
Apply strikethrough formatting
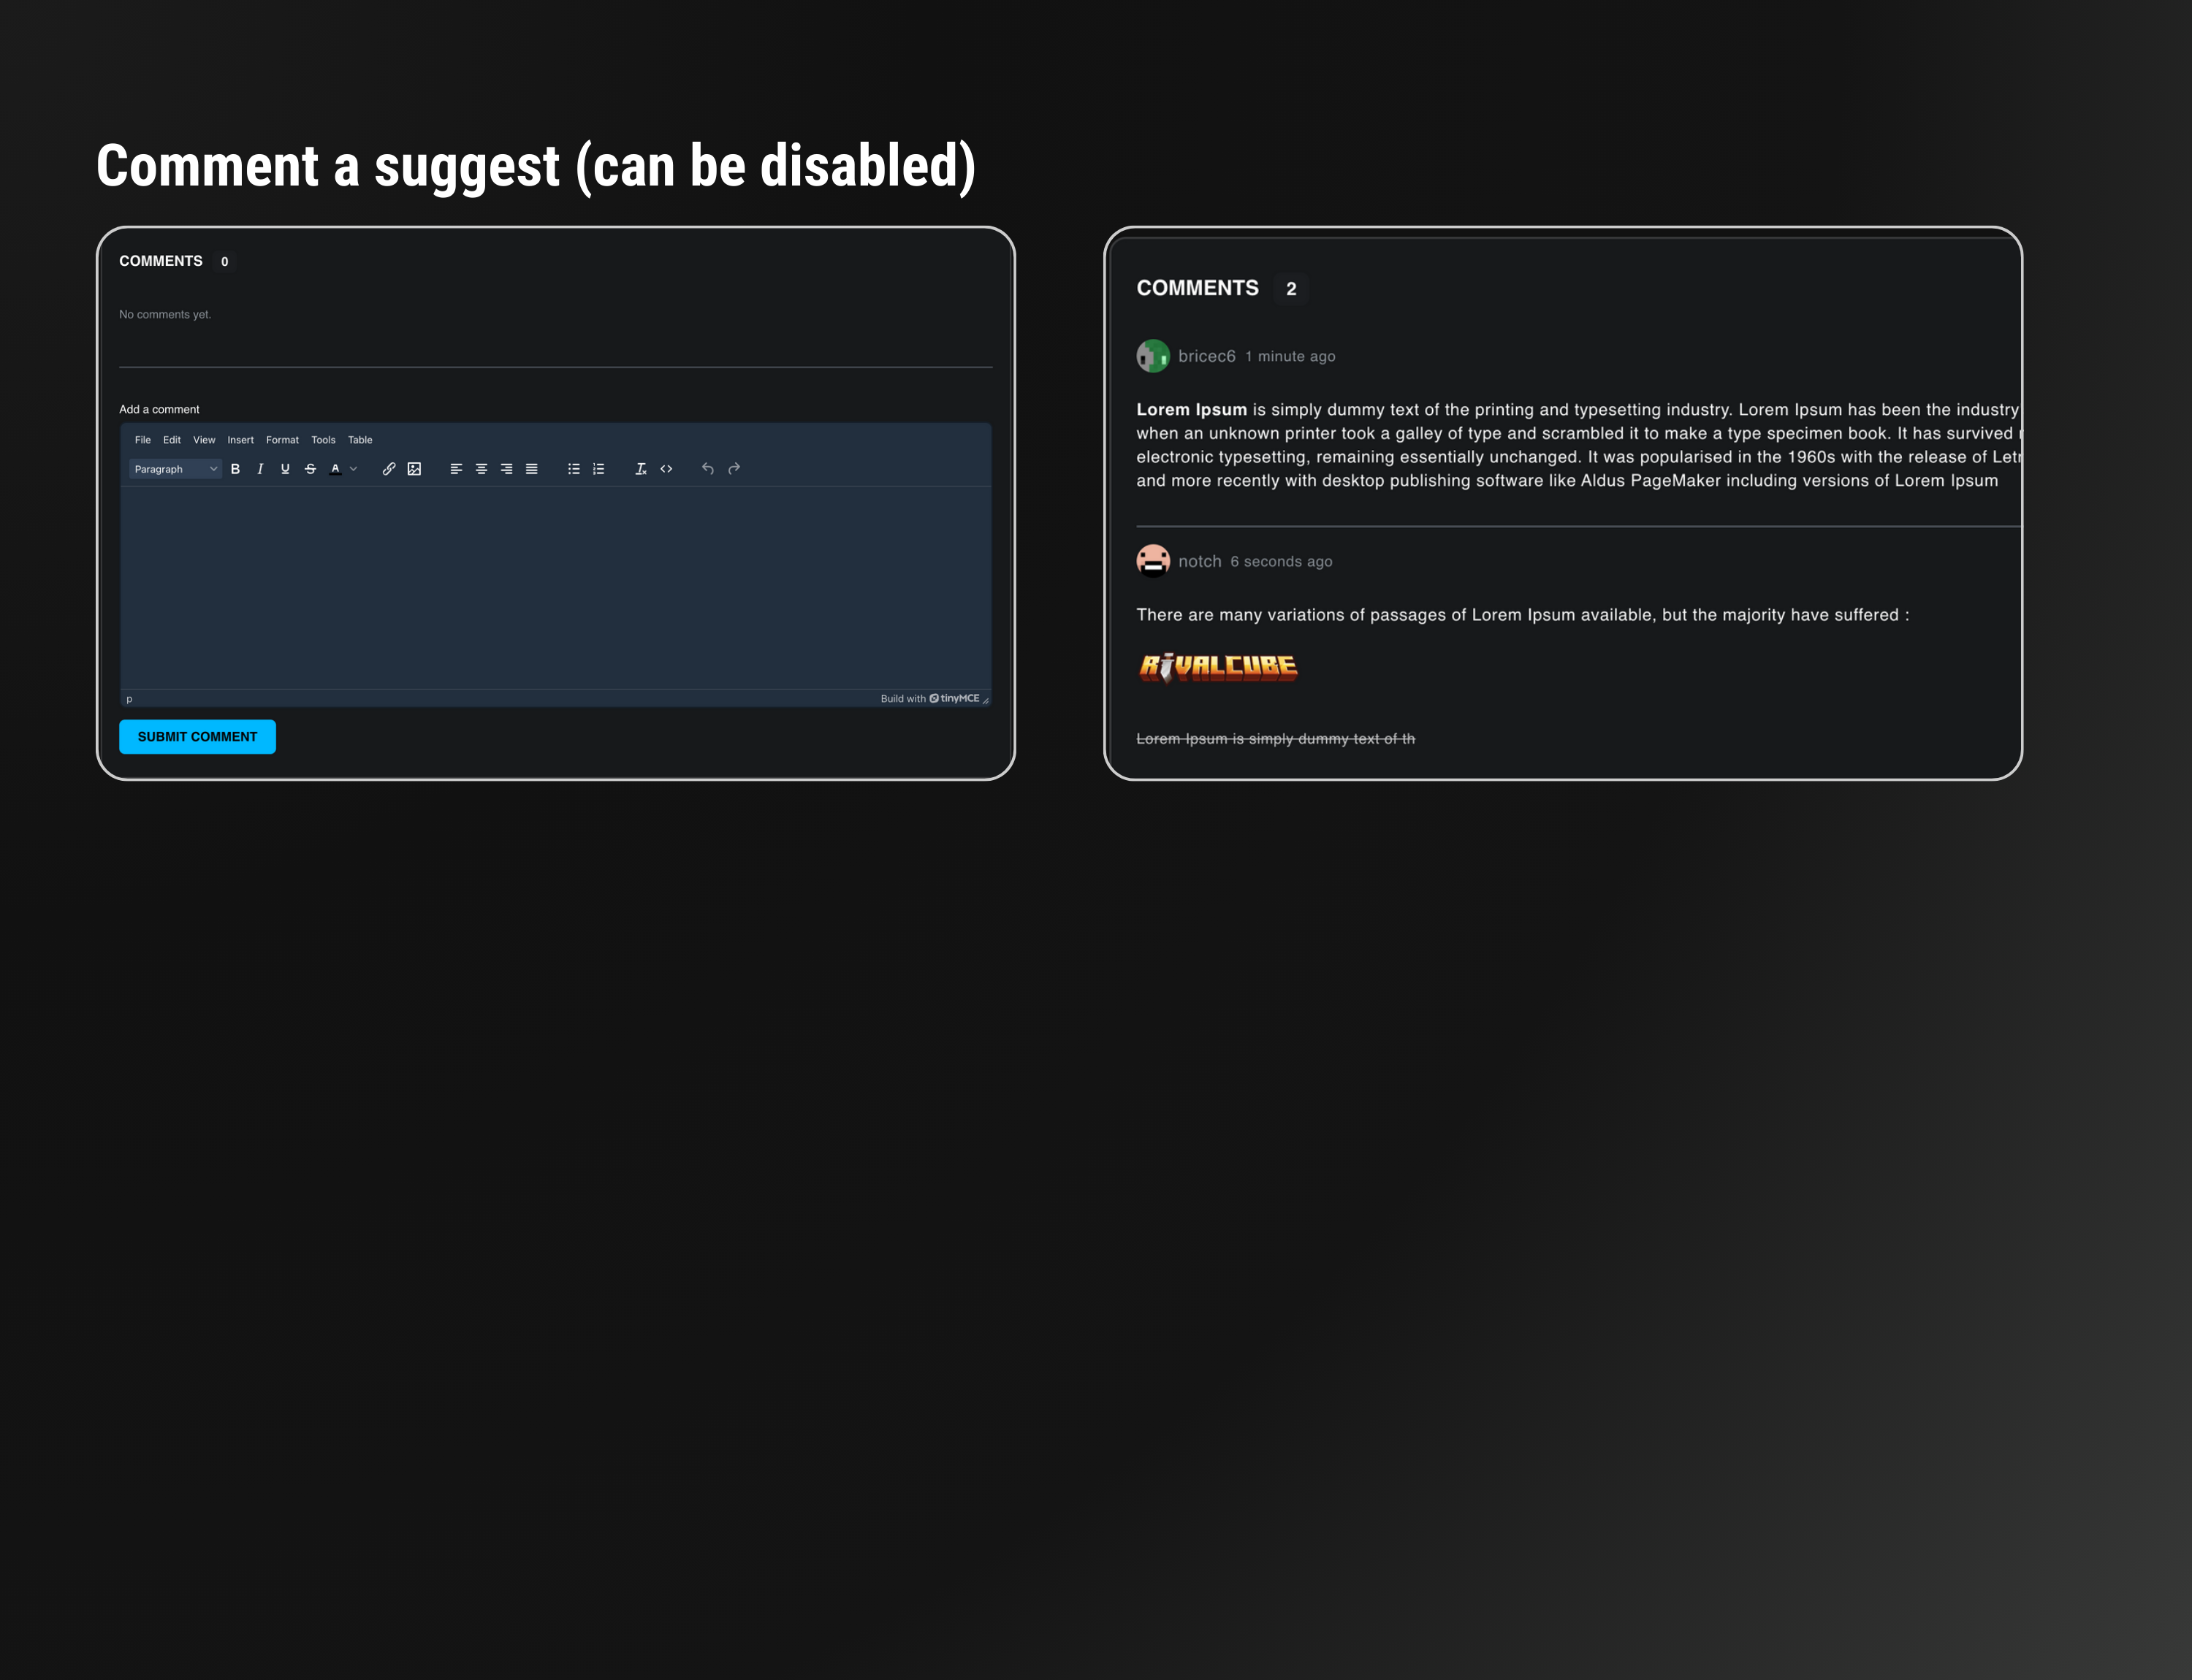pos(310,469)
